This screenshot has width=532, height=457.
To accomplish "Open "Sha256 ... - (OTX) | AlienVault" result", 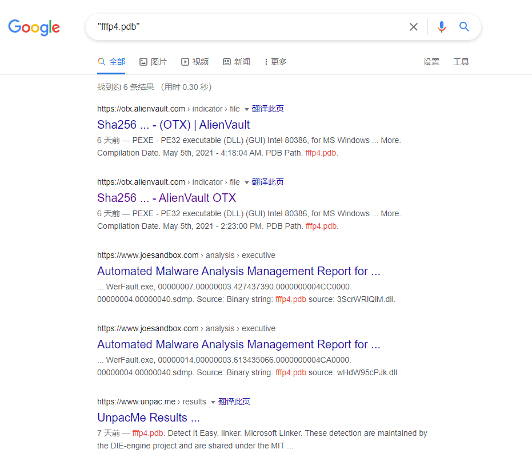I will tap(173, 125).
